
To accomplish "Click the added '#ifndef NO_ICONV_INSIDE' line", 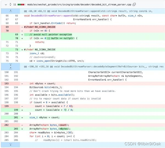I will click(x=40, y=50).
